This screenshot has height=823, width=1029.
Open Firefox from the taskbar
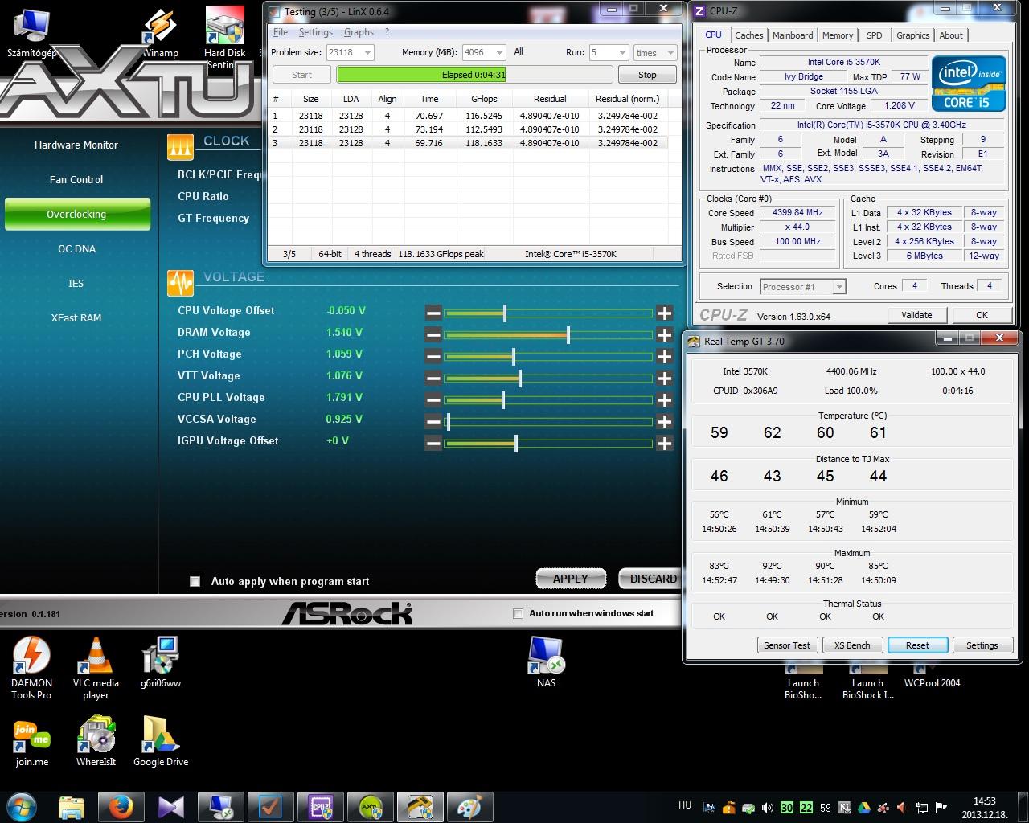click(x=122, y=807)
